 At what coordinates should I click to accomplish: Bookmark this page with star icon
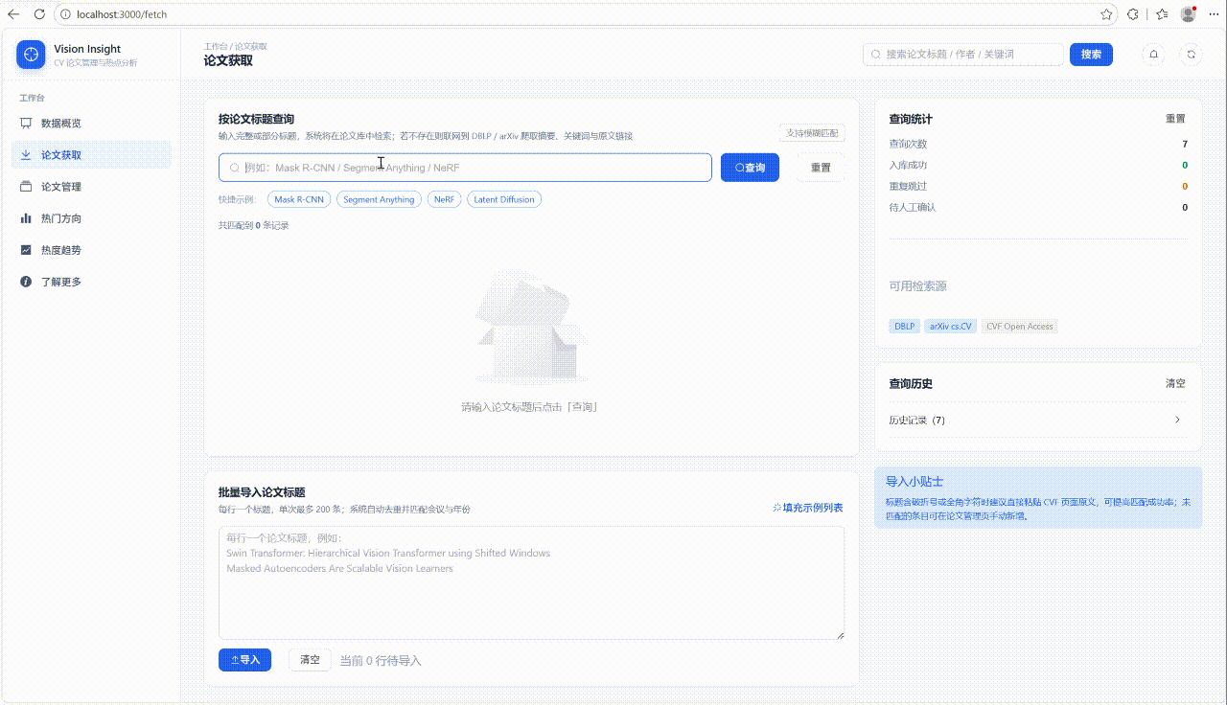(1106, 14)
